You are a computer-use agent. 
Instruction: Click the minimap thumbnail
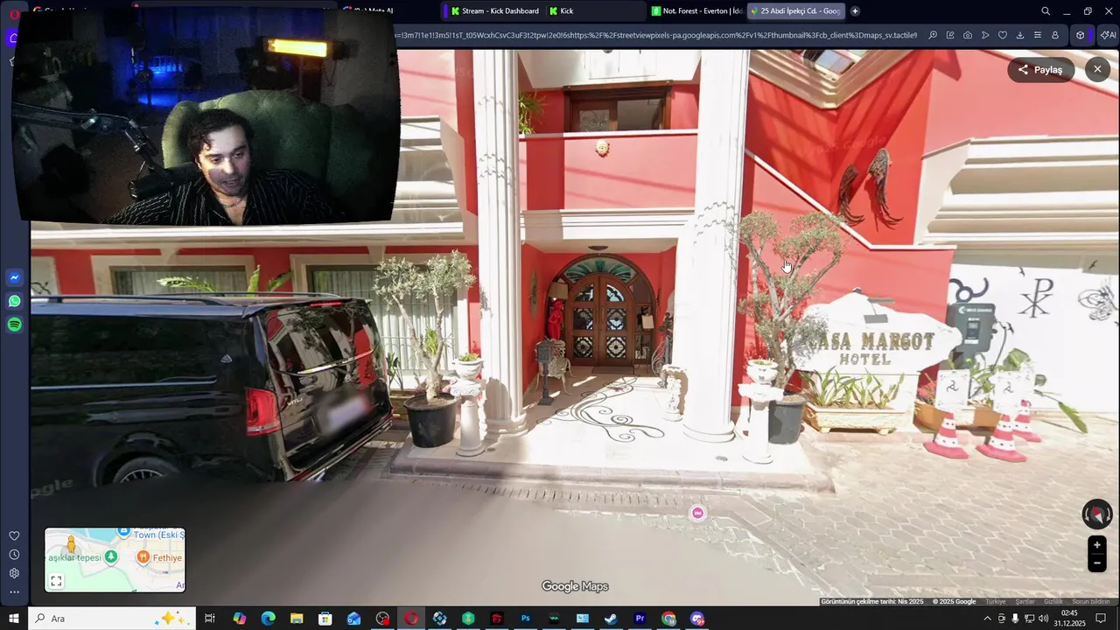point(115,560)
